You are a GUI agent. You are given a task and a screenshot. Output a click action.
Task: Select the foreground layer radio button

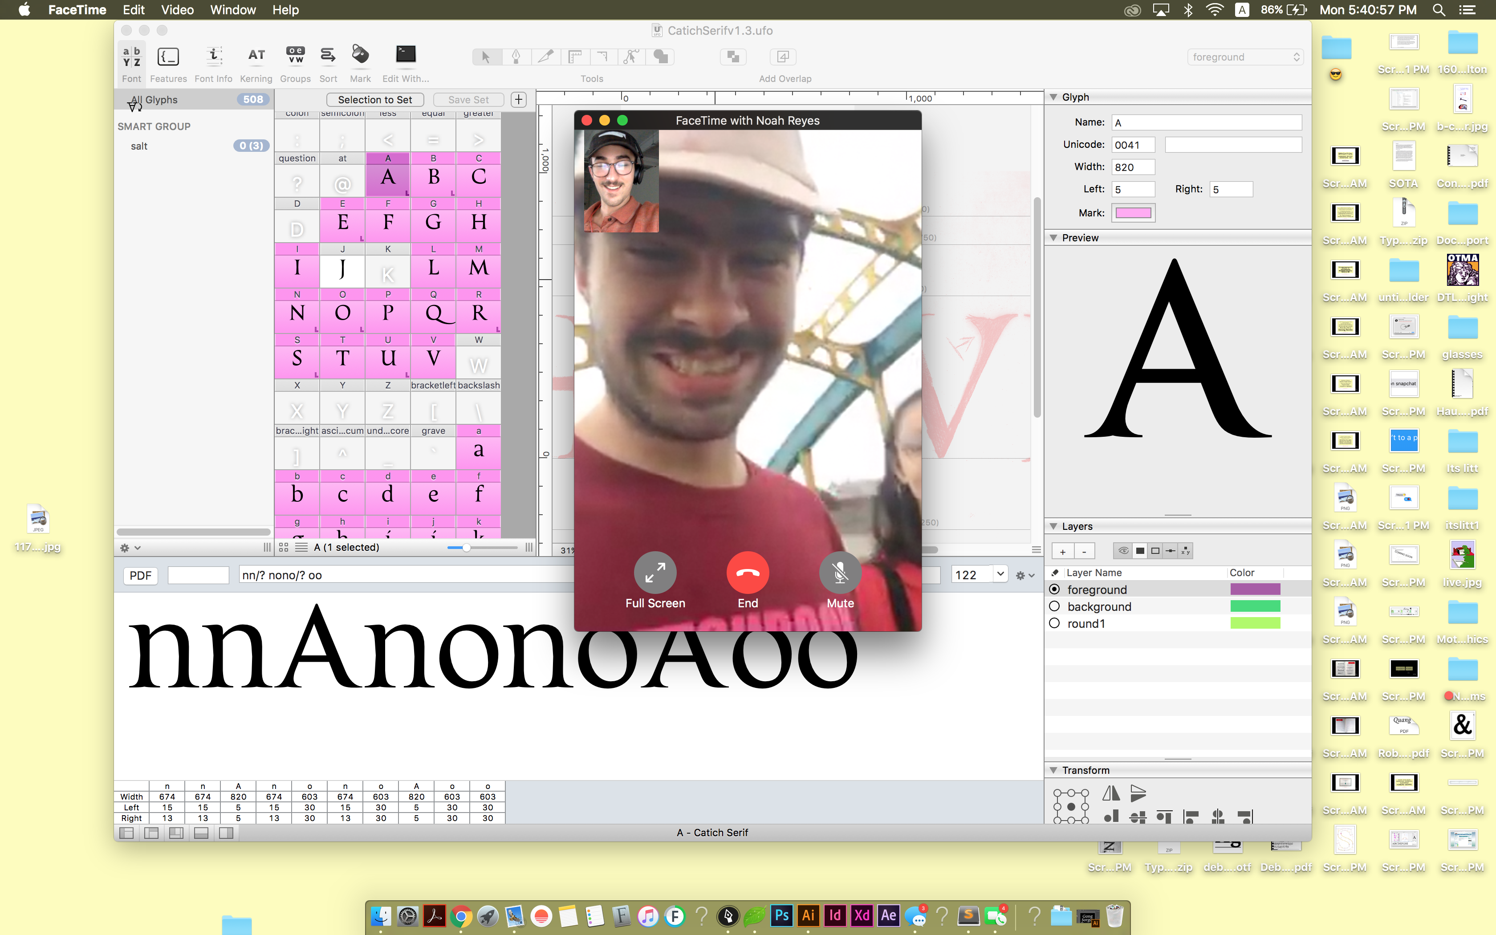[1055, 589]
